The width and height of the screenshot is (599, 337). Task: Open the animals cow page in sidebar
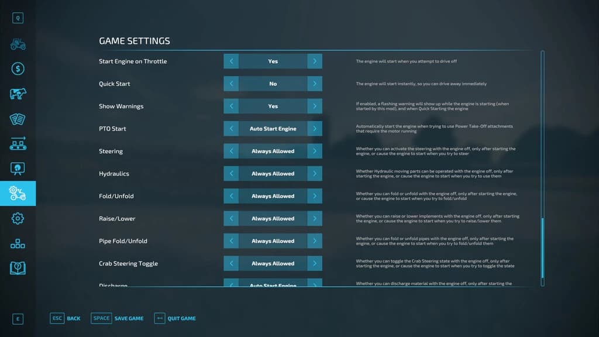[18, 94]
